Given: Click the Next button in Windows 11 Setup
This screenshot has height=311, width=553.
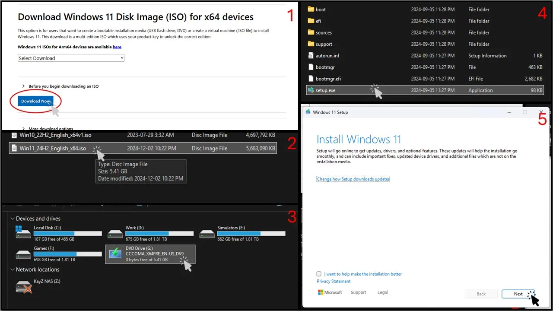Looking at the screenshot, I should tap(518, 294).
